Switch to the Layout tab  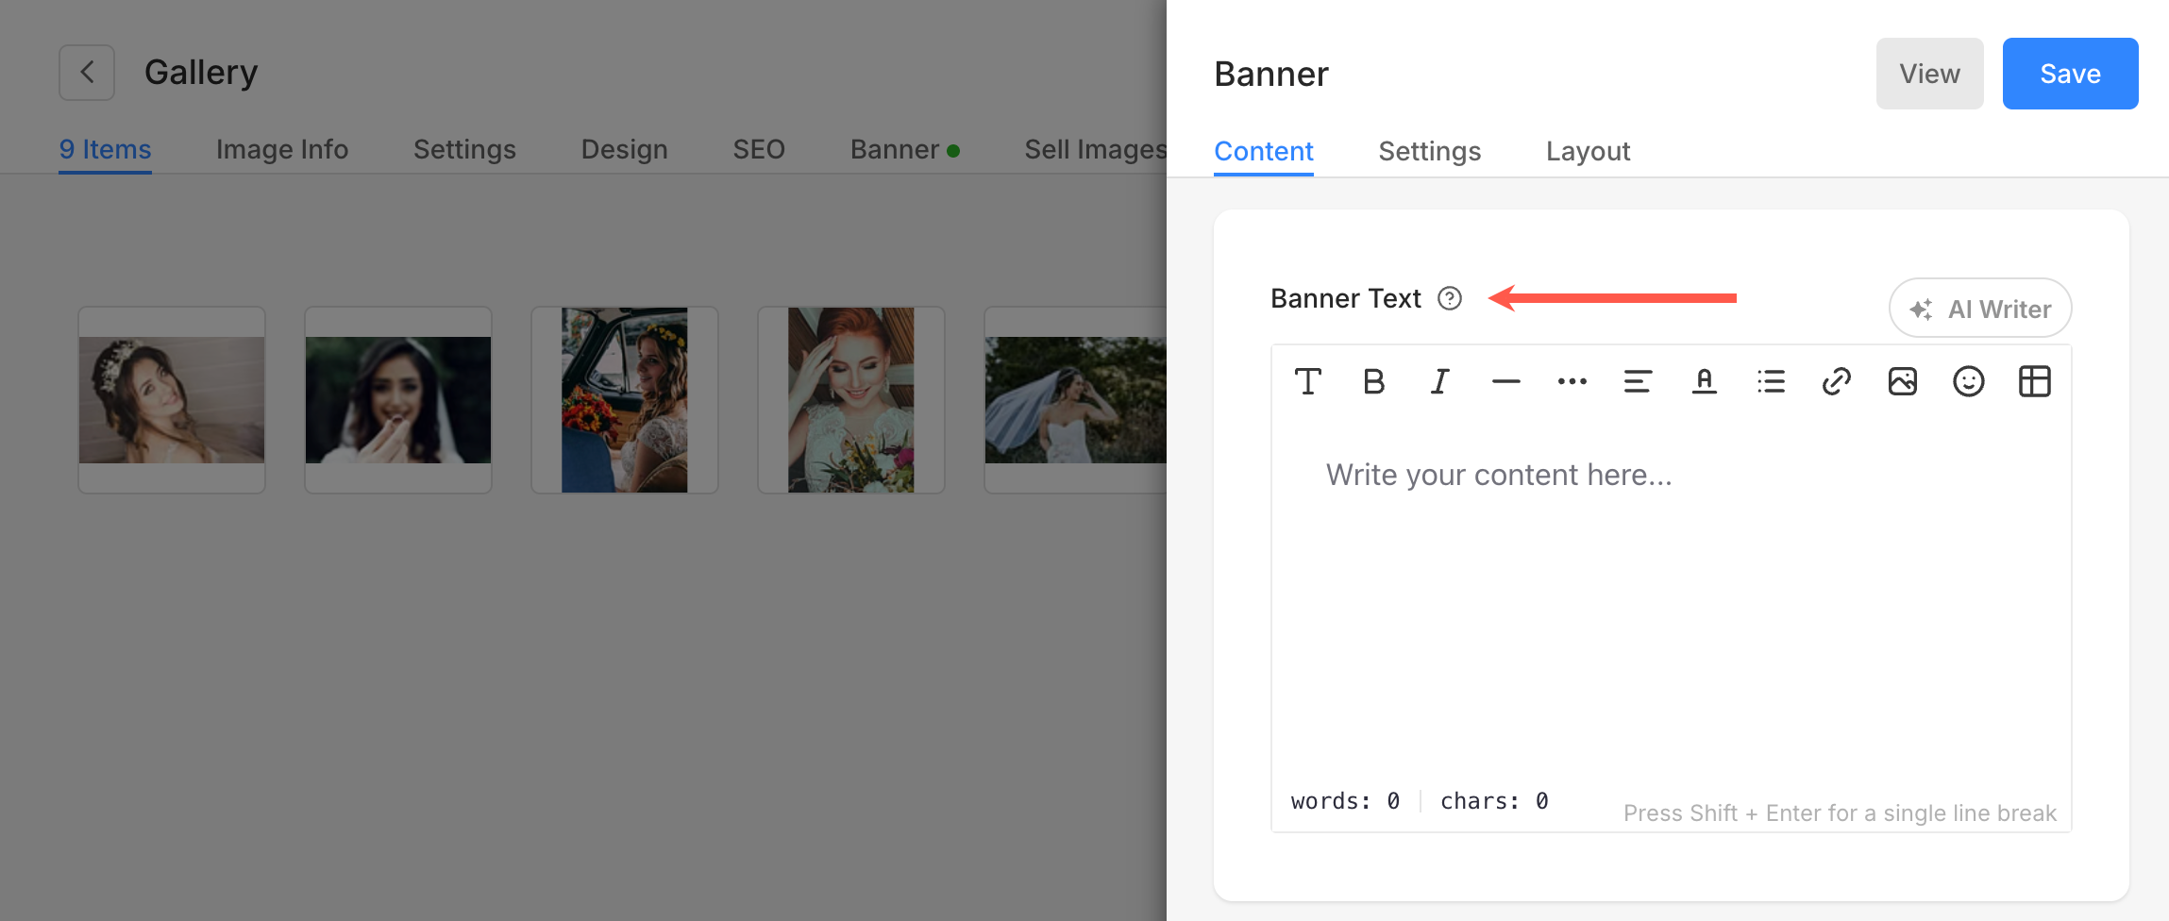pos(1588,151)
